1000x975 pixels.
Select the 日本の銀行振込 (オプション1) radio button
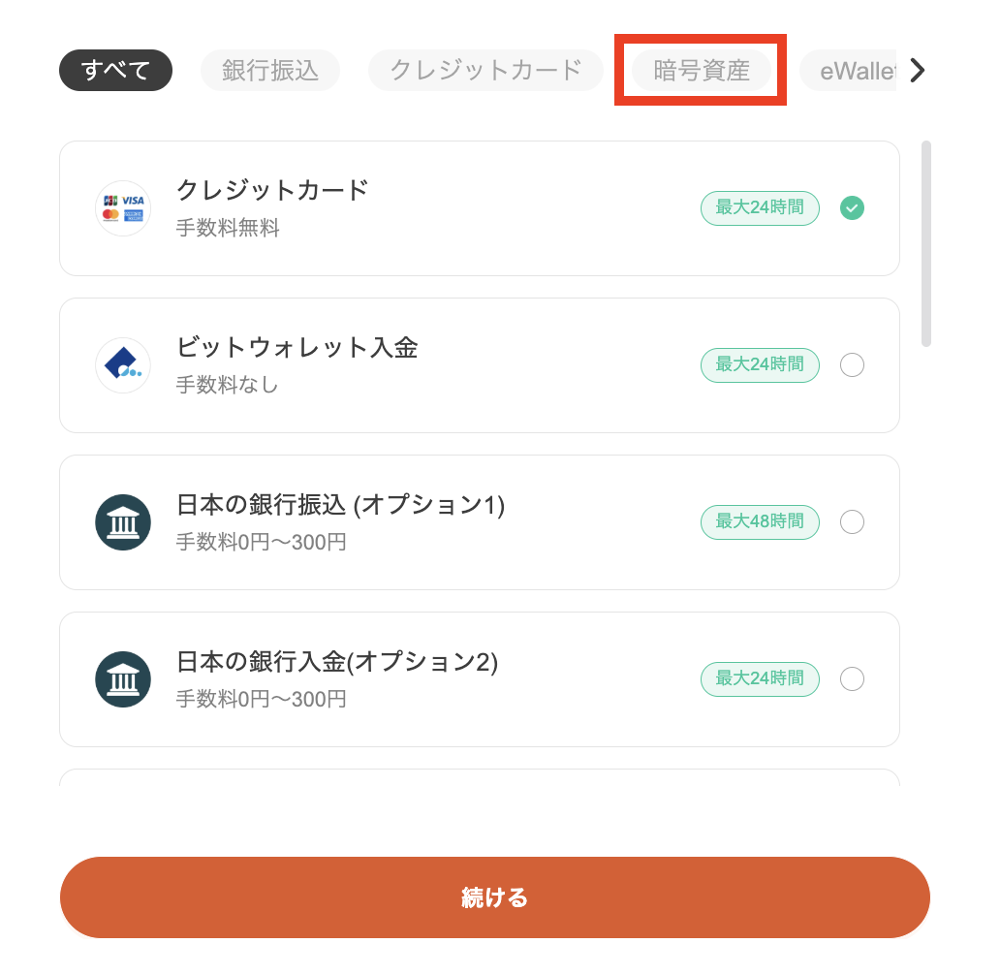pyautogui.click(x=852, y=522)
